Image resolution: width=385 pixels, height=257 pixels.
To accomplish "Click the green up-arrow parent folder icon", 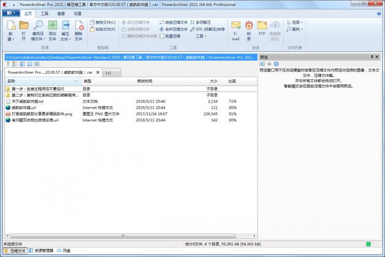I will [x=8, y=64].
